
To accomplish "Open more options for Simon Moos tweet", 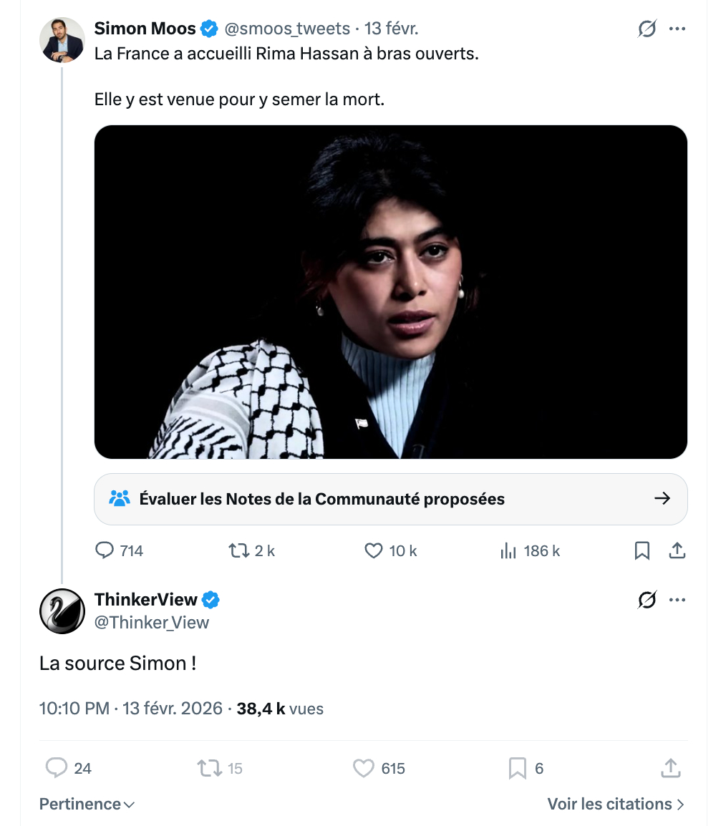I will click(677, 29).
